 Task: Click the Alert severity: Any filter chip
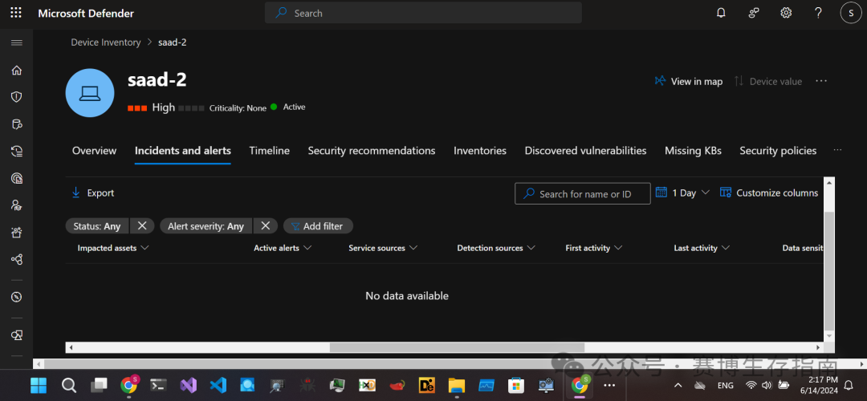(x=206, y=226)
